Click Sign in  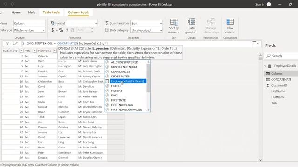[259, 4]
